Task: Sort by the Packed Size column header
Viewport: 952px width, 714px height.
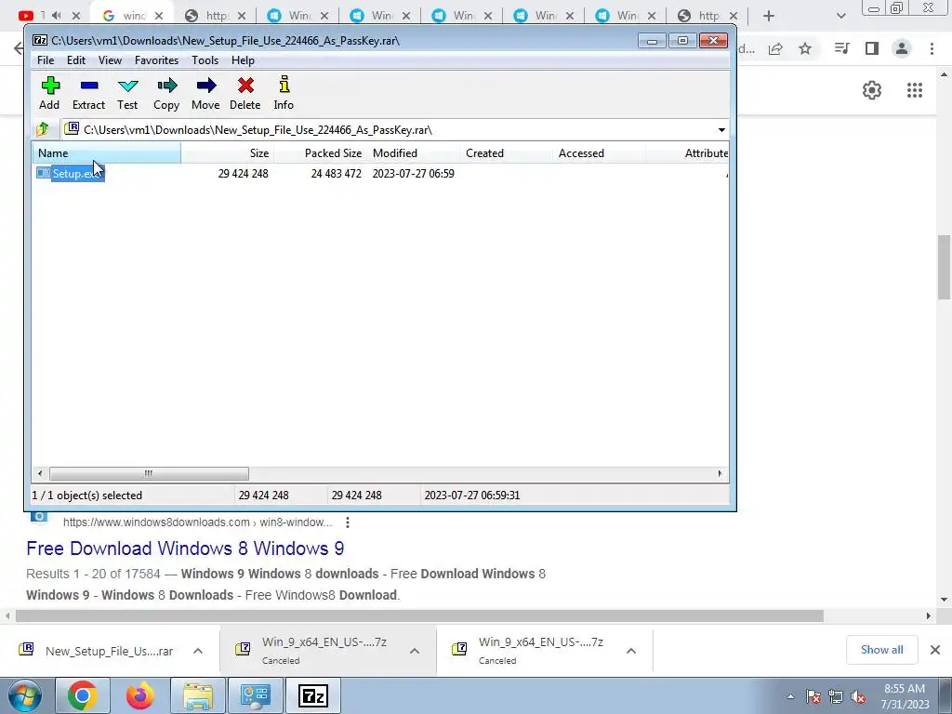Action: [320, 153]
